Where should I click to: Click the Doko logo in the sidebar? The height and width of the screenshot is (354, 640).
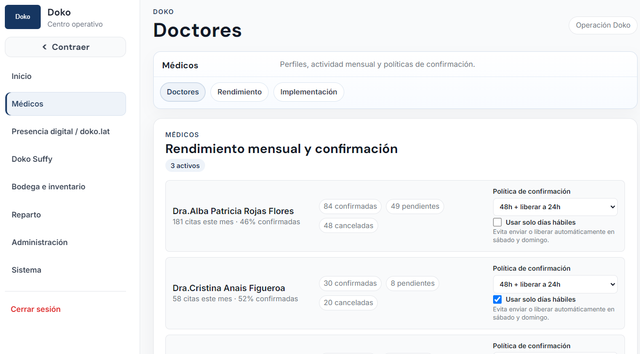23,17
